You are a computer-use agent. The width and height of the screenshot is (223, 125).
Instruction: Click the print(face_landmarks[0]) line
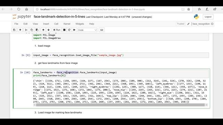click(x=49, y=76)
